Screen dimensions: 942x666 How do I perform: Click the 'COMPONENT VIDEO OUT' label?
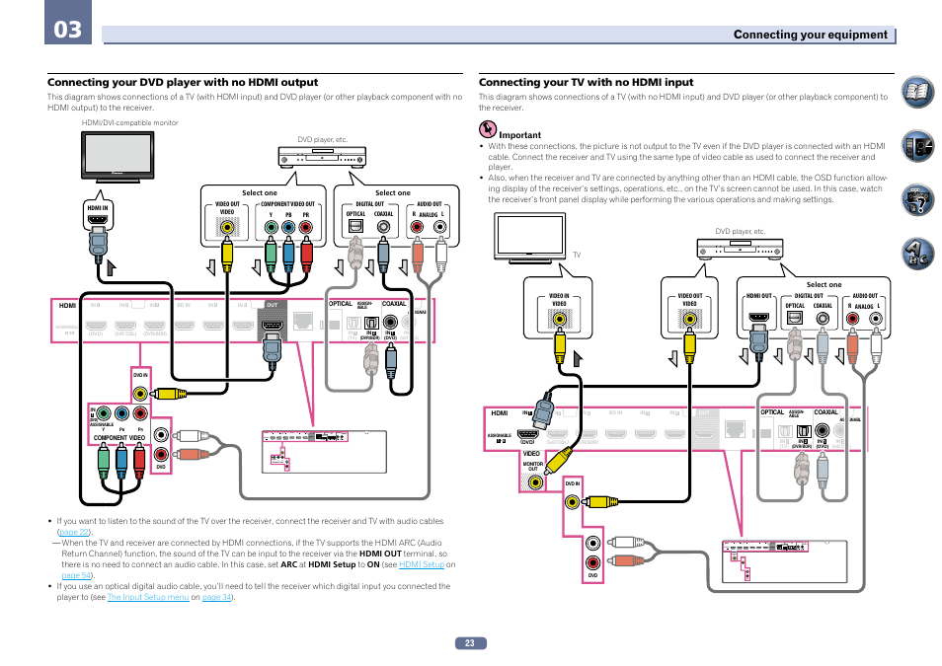pos(287,204)
